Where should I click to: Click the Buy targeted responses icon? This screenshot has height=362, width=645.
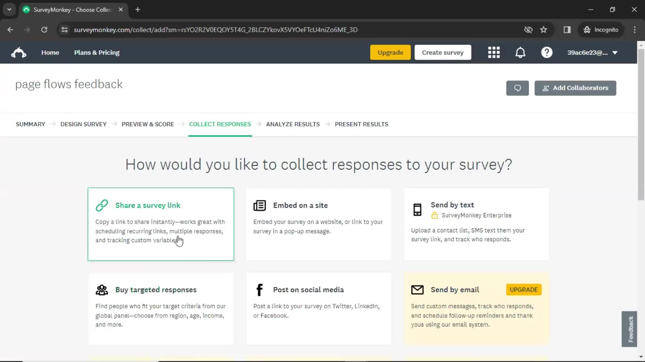[102, 290]
